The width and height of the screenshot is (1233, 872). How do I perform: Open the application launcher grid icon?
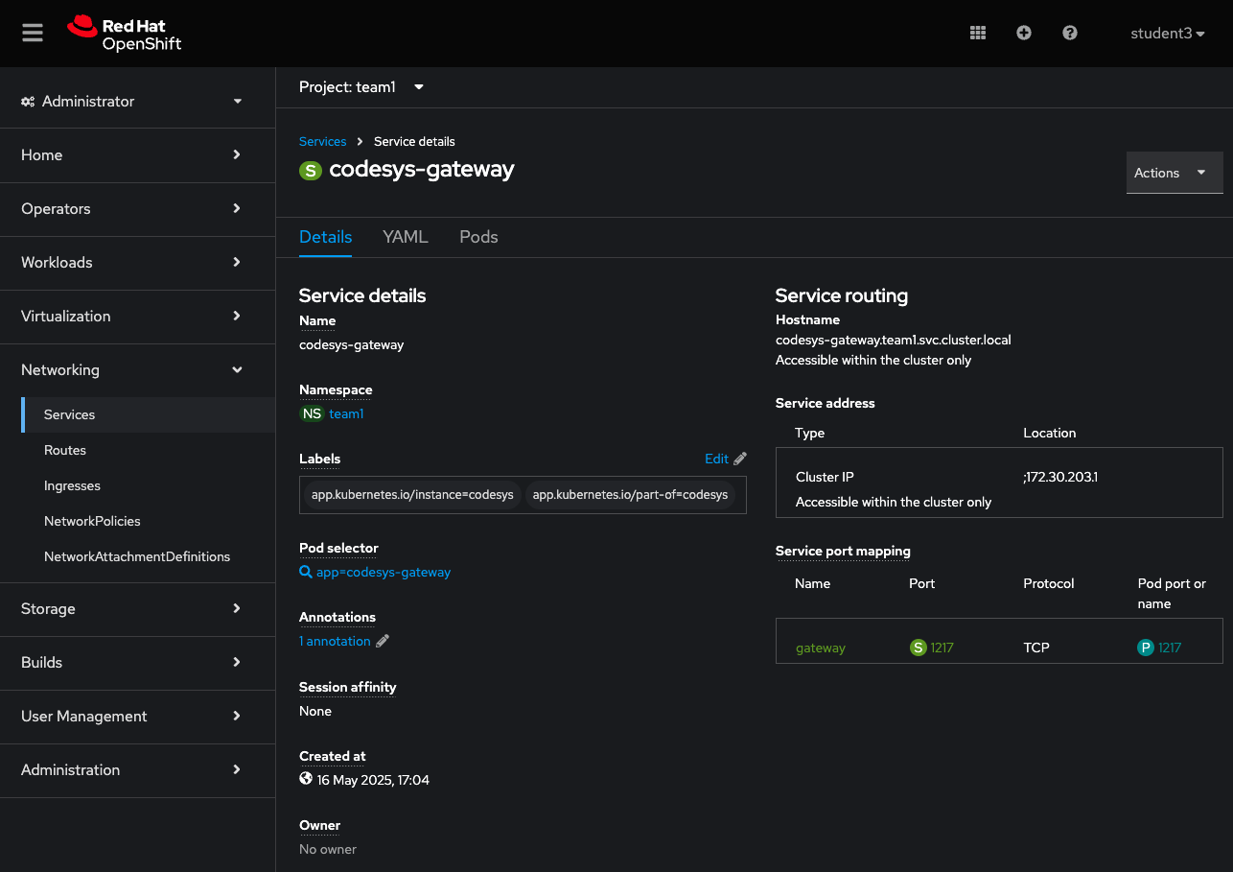978,33
